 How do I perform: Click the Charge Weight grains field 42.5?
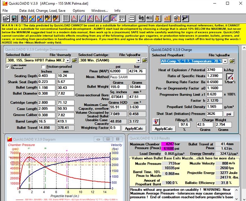point(205,125)
